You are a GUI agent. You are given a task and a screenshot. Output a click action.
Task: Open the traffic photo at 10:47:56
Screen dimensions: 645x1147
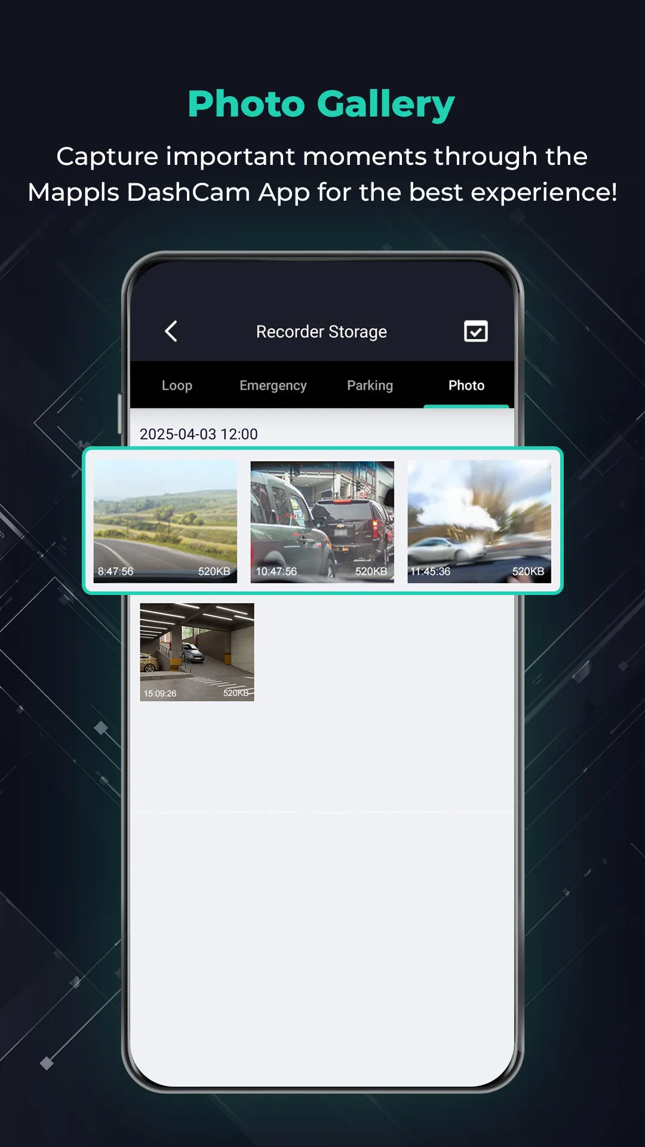pos(322,522)
